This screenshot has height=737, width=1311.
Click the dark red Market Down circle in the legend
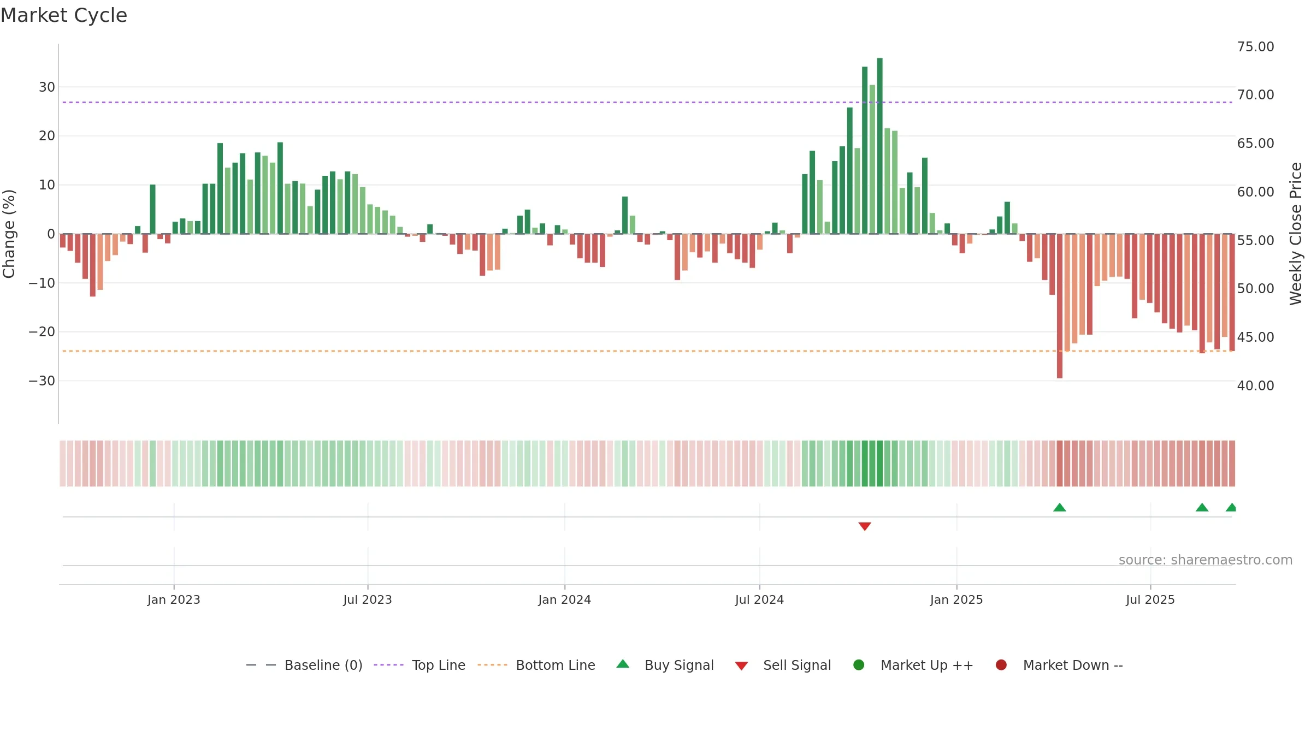(x=1001, y=665)
